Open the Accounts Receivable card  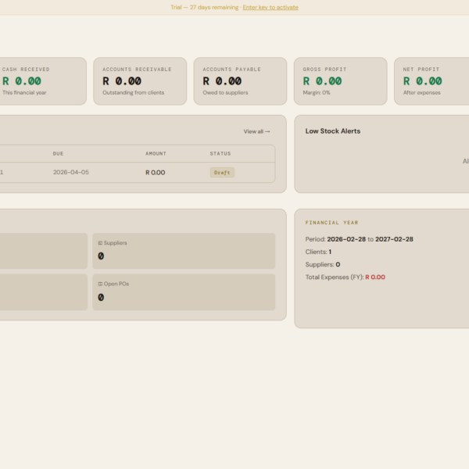(x=140, y=81)
